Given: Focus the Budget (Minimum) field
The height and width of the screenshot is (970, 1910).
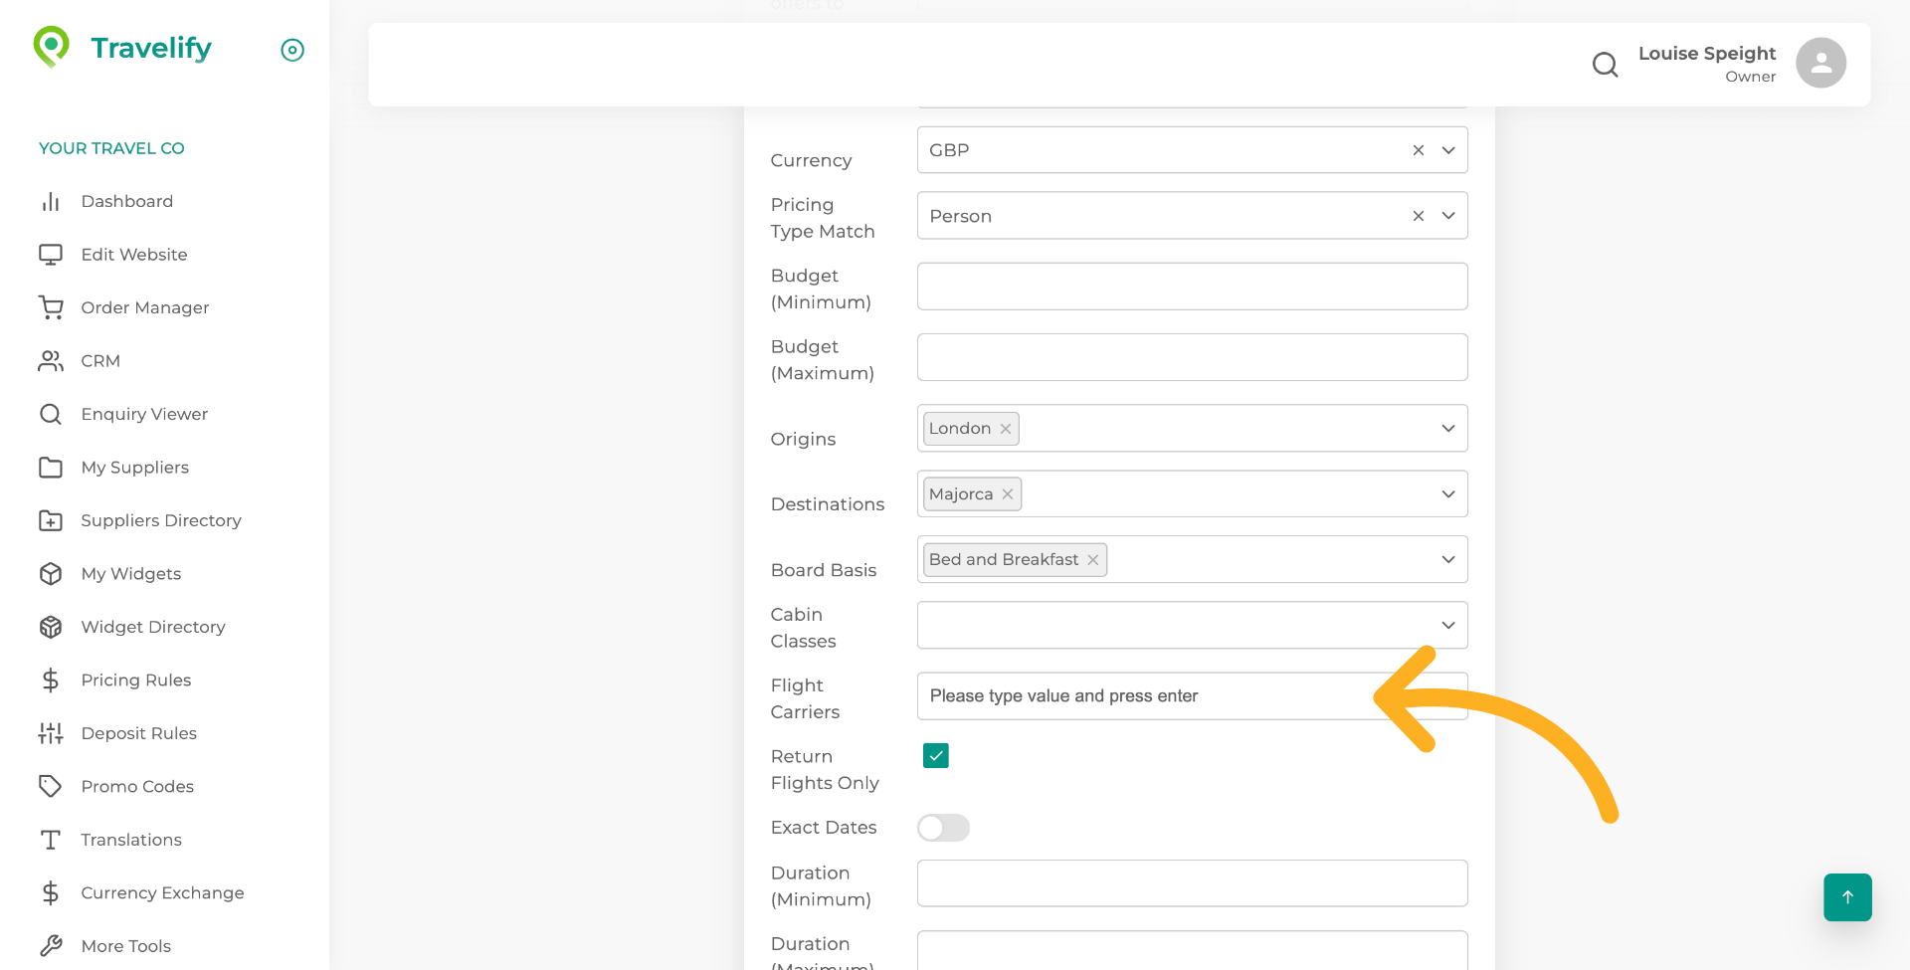Looking at the screenshot, I should (1192, 287).
